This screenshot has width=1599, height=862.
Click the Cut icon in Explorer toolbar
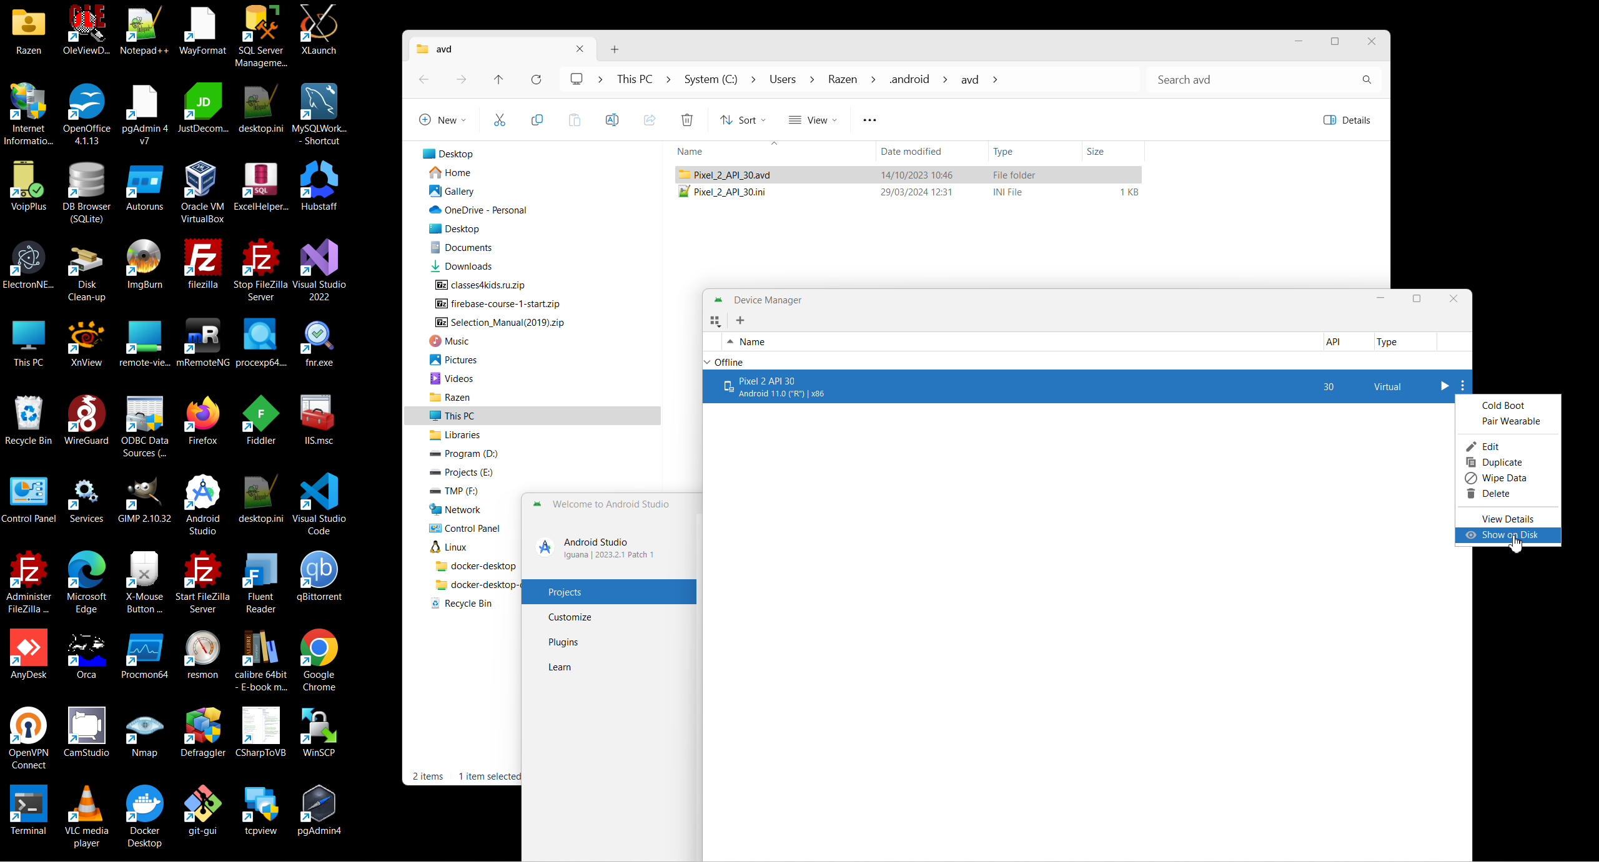[x=499, y=119]
